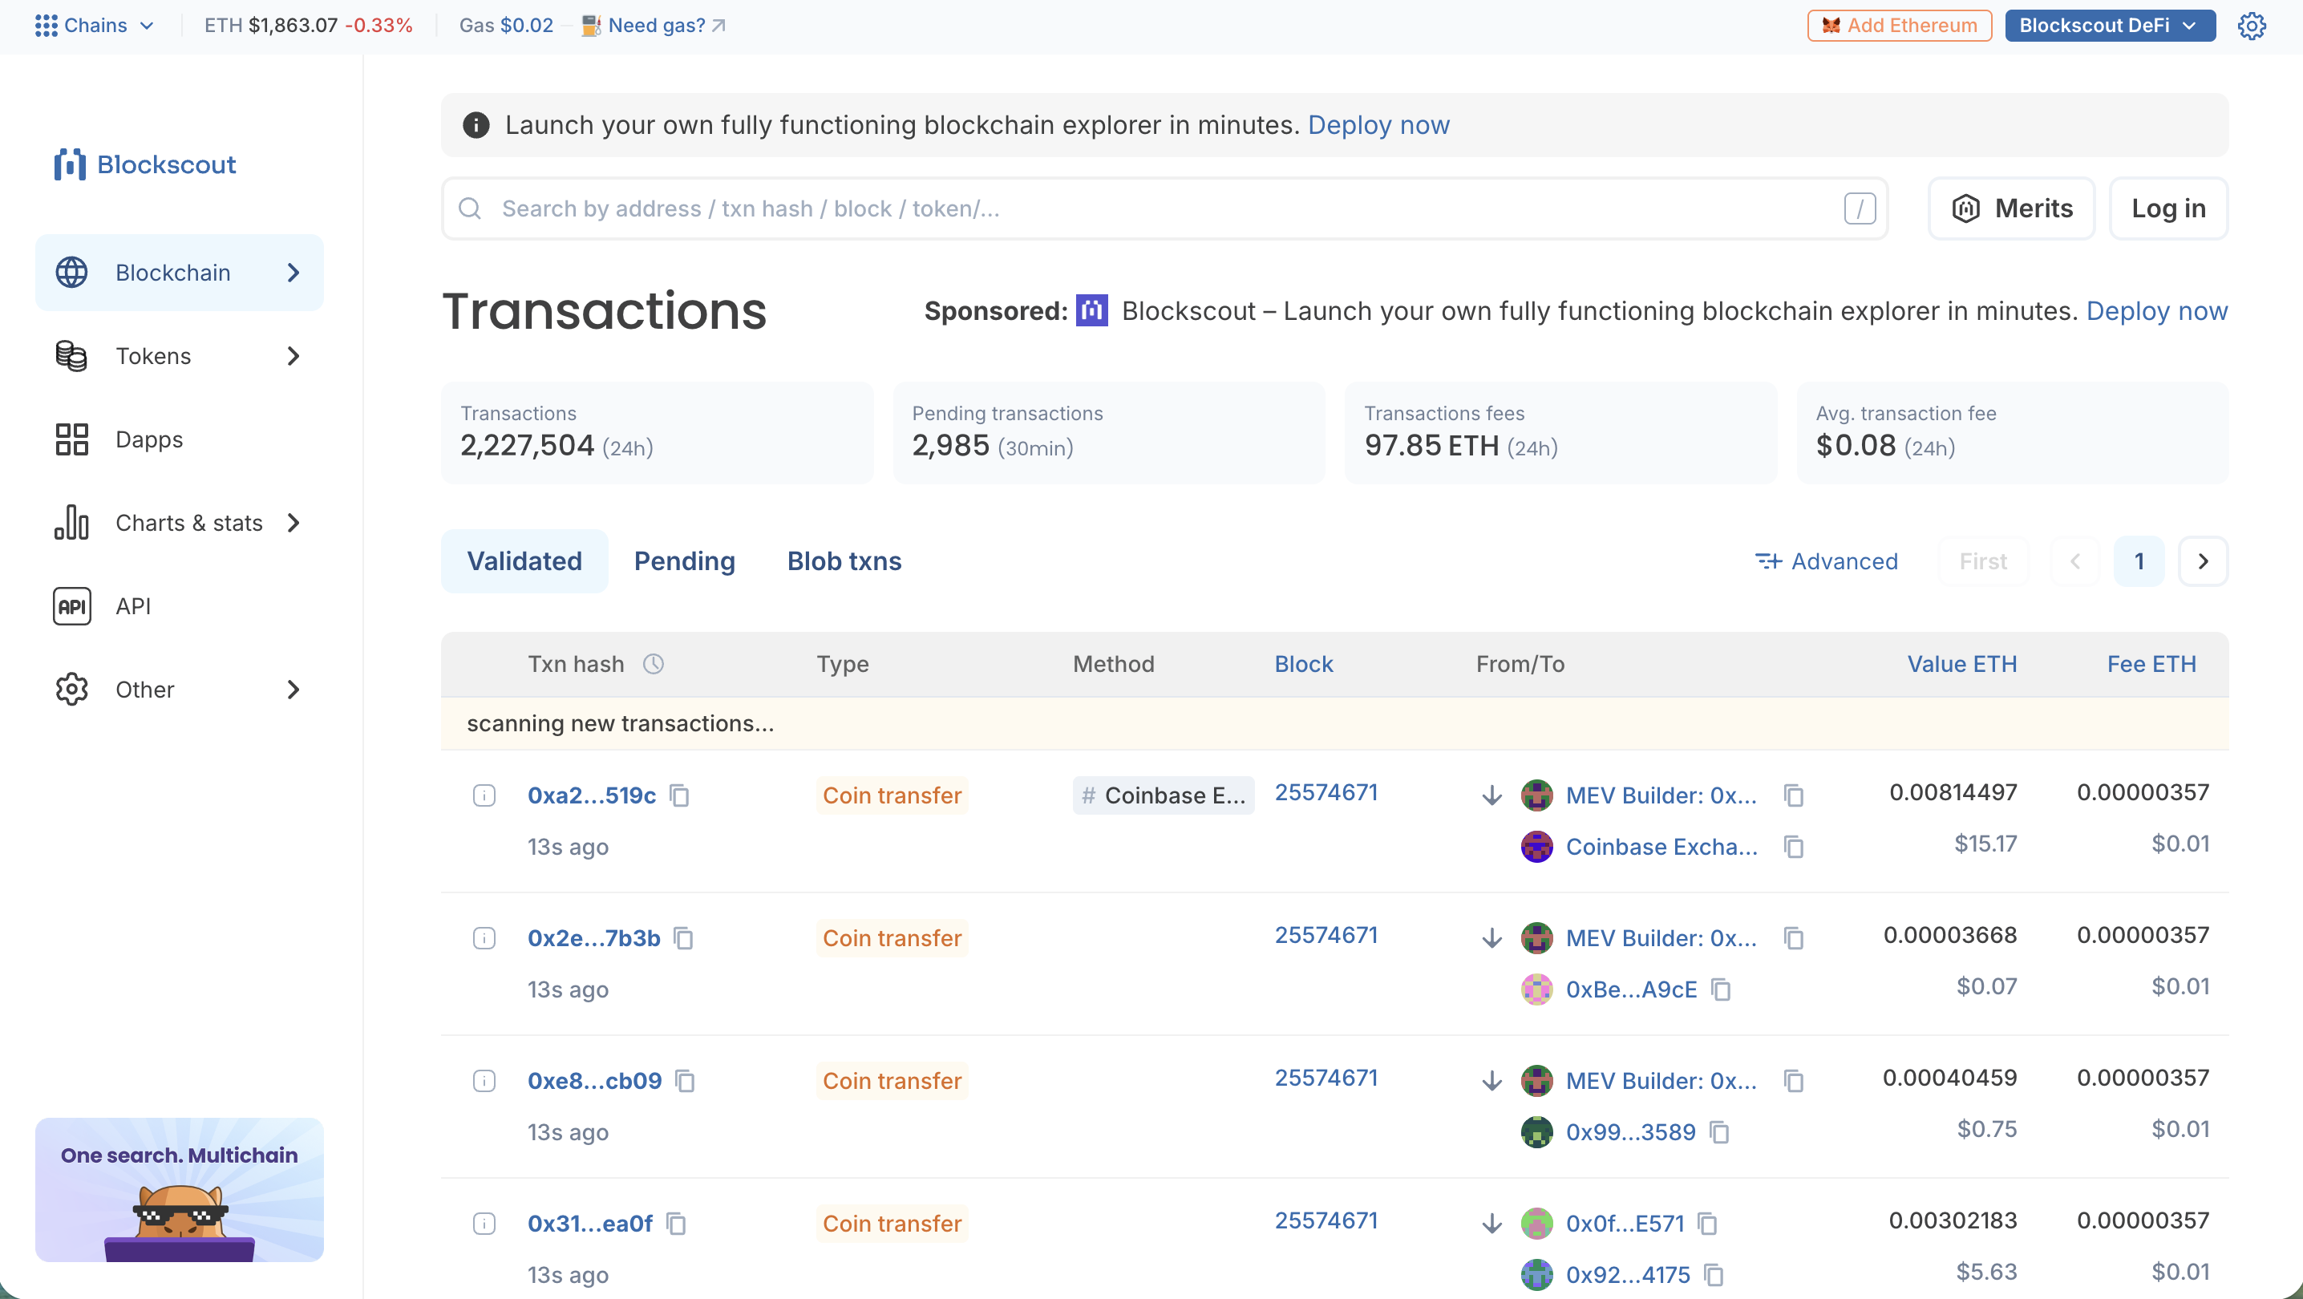Expand the Blockchain menu
The width and height of the screenshot is (2303, 1299).
coord(179,273)
